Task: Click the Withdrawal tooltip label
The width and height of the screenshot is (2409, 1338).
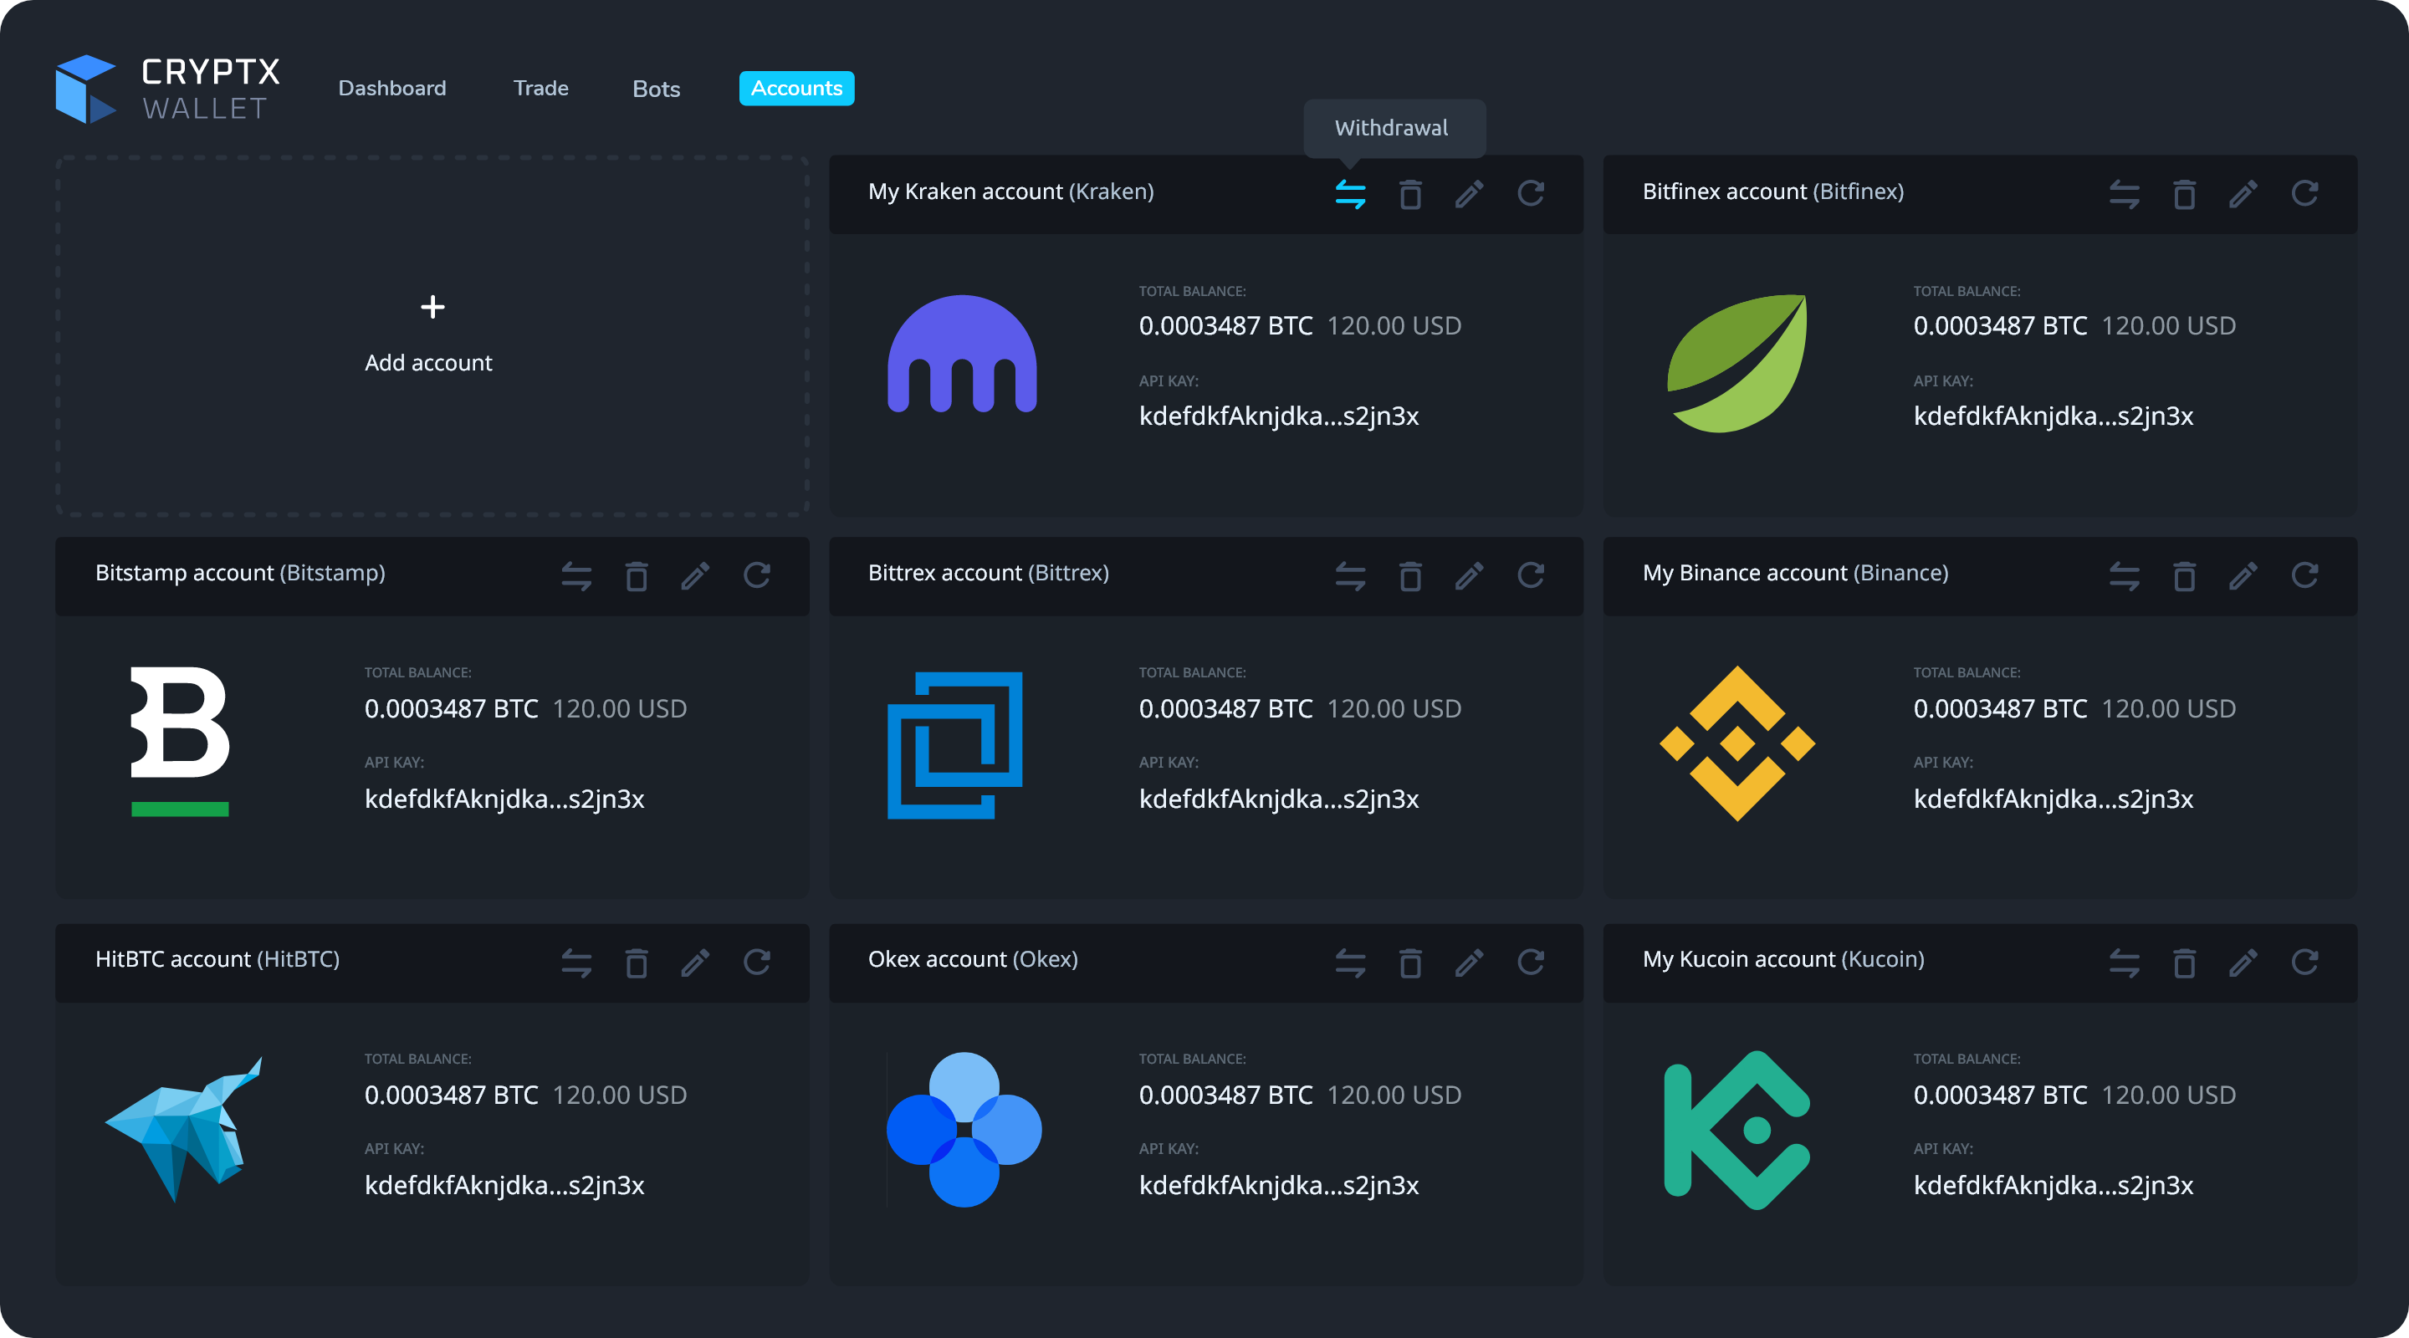Action: [1390, 127]
